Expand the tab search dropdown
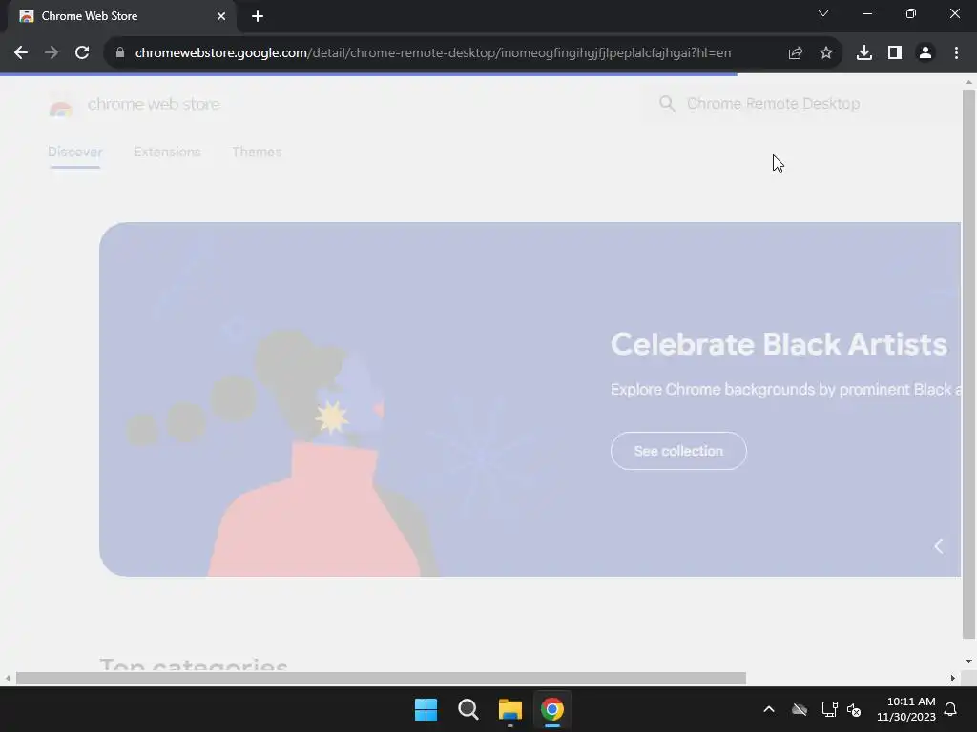Screen dimensions: 977x732 tap(823, 13)
